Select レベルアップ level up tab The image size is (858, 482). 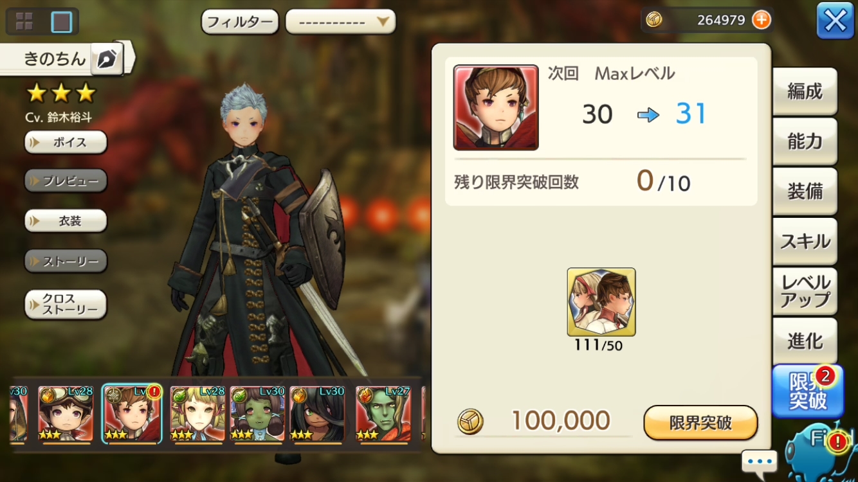coord(805,291)
